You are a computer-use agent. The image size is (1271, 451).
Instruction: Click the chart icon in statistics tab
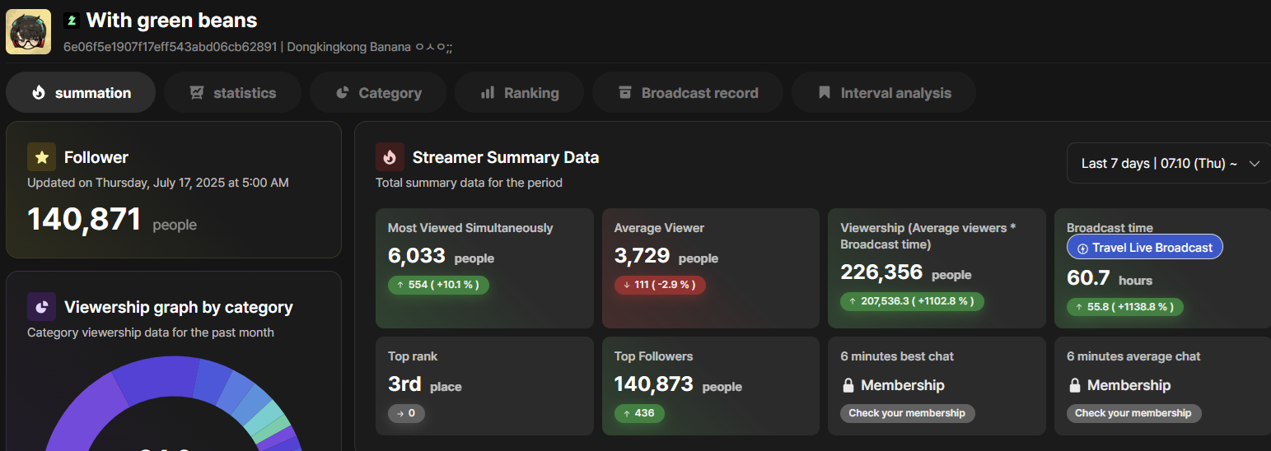pyautogui.click(x=197, y=93)
